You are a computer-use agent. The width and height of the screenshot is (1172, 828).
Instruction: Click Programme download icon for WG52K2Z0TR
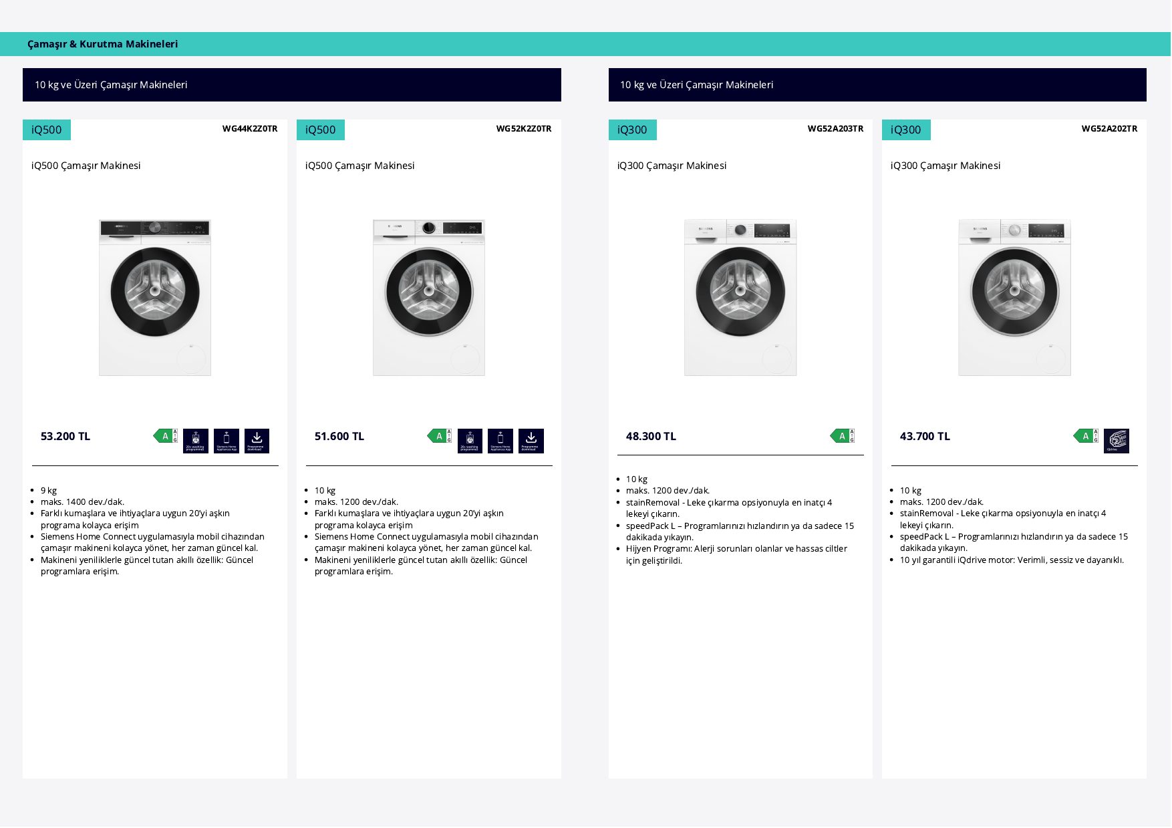(531, 441)
